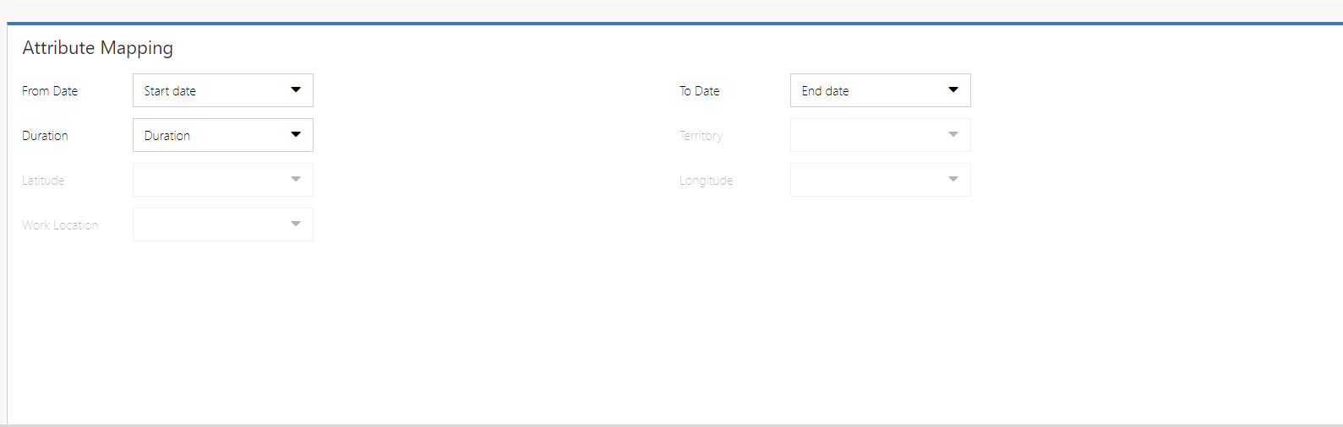Click the arrow on the From Date combo box
Image resolution: width=1343 pixels, height=427 pixels.
(296, 90)
